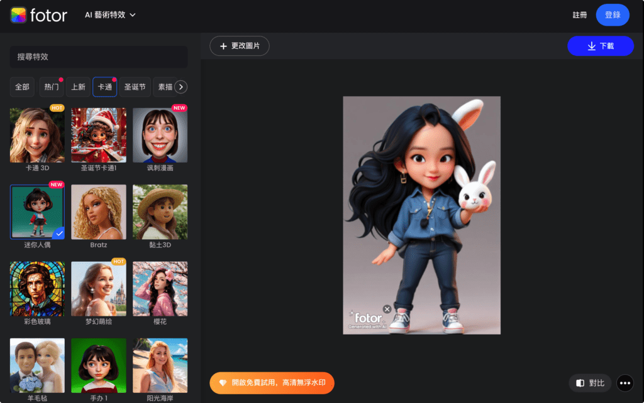Click the Fotor logo

point(38,15)
